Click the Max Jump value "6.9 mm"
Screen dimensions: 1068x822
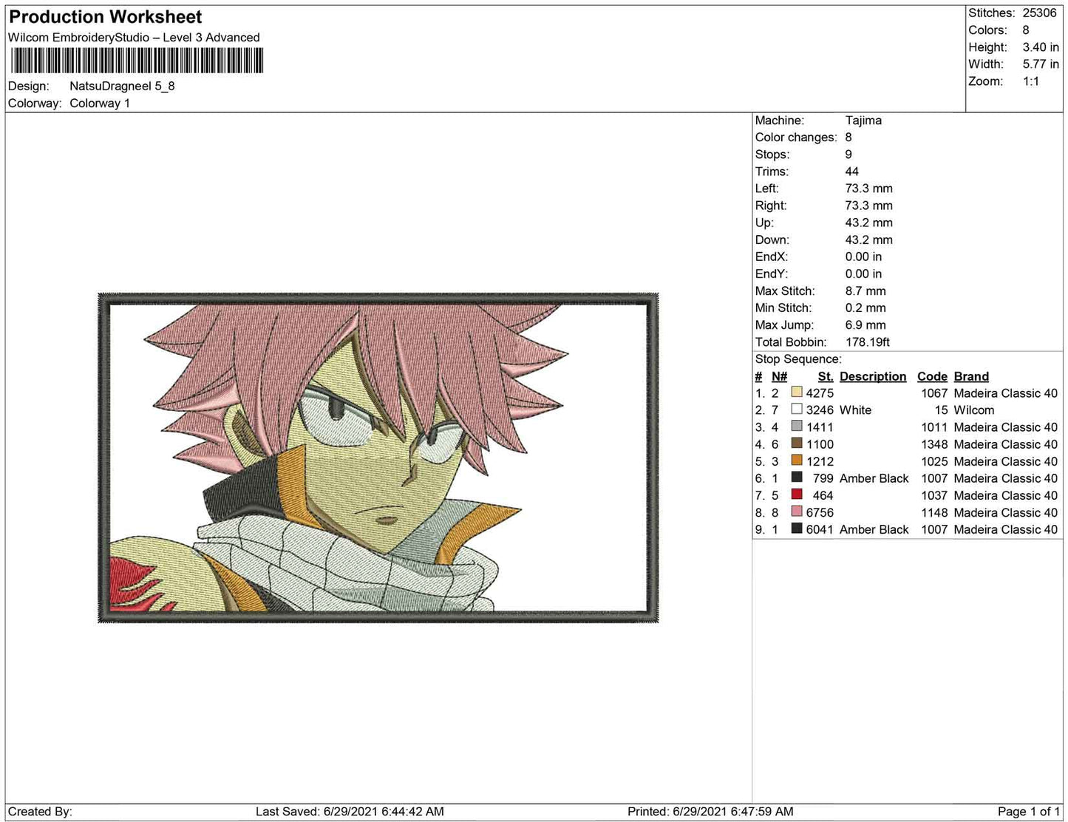865,325
